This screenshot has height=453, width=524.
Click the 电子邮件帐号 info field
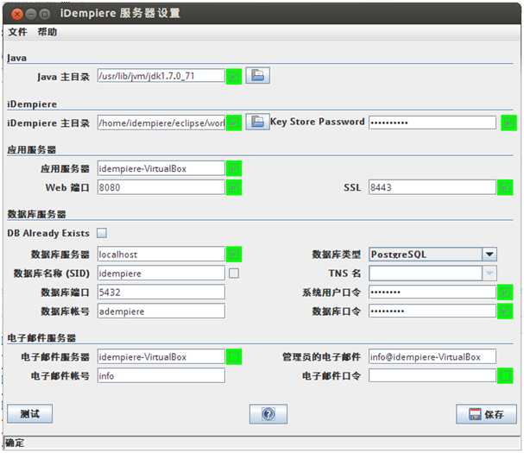click(x=161, y=376)
